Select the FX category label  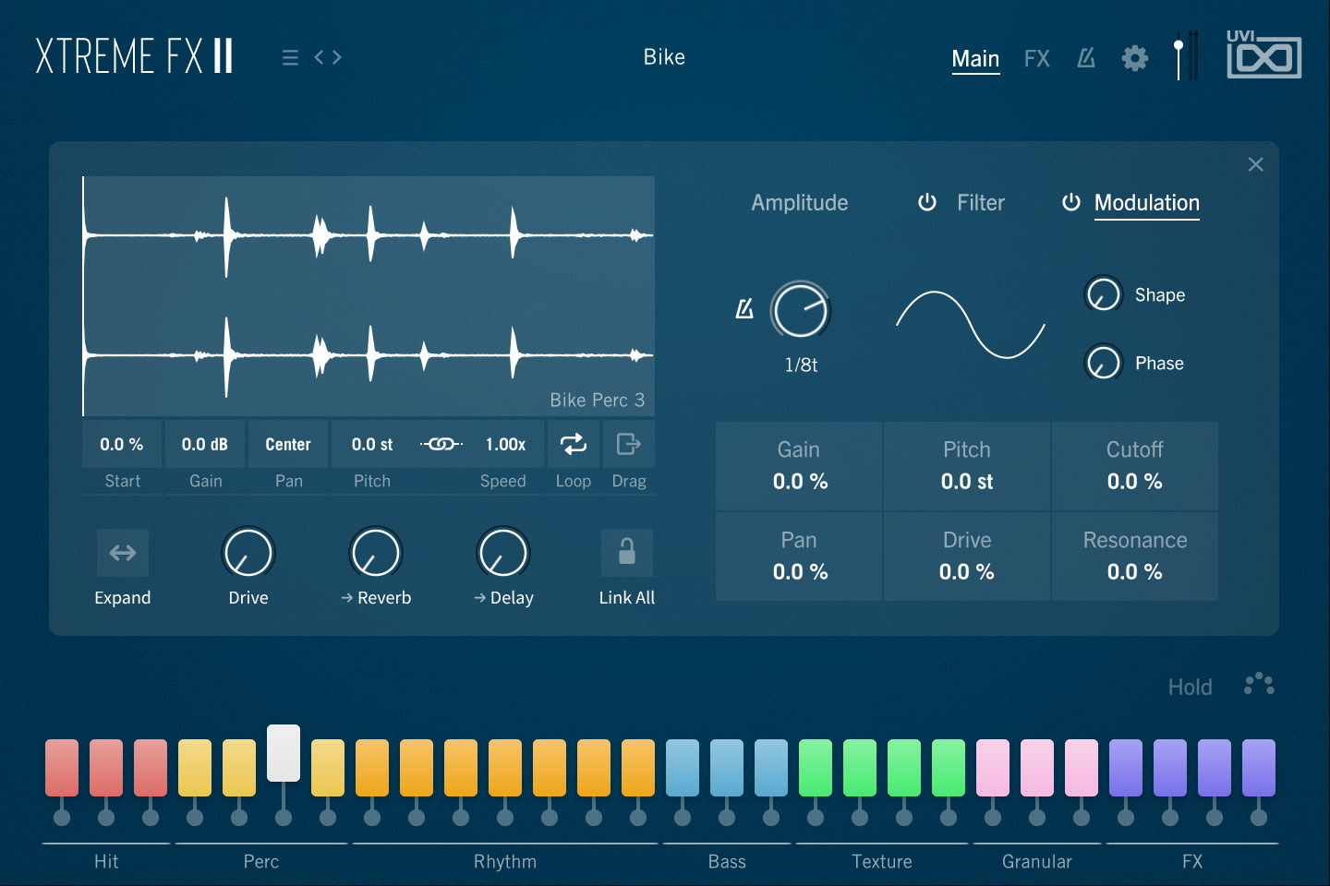pos(1192,861)
